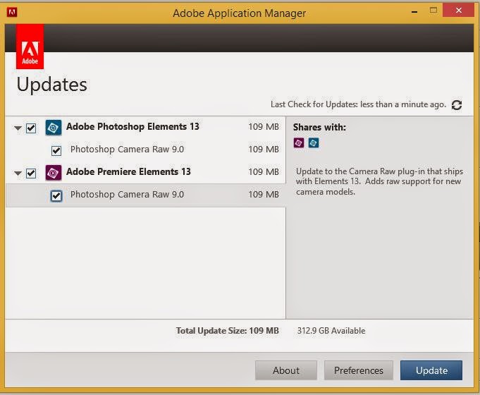
Task: Click the Last Check for Updates text
Action: pyautogui.click(x=358, y=104)
